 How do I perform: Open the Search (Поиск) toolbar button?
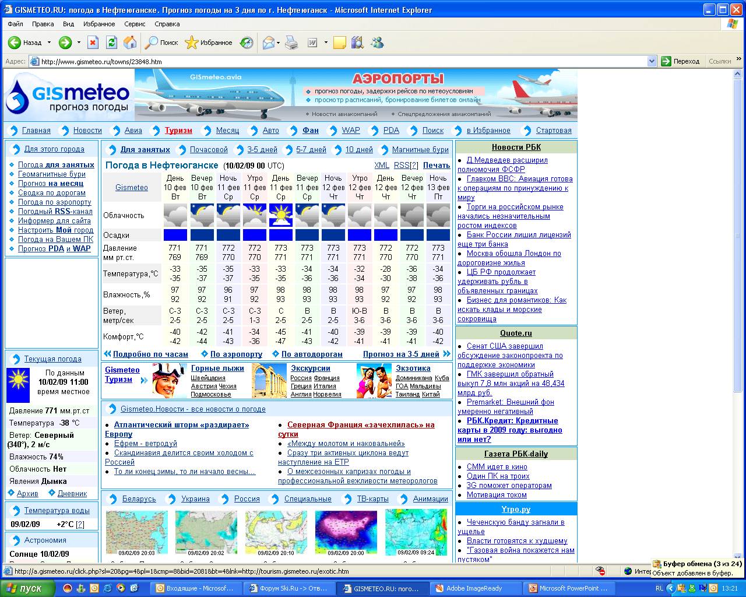coord(161,43)
